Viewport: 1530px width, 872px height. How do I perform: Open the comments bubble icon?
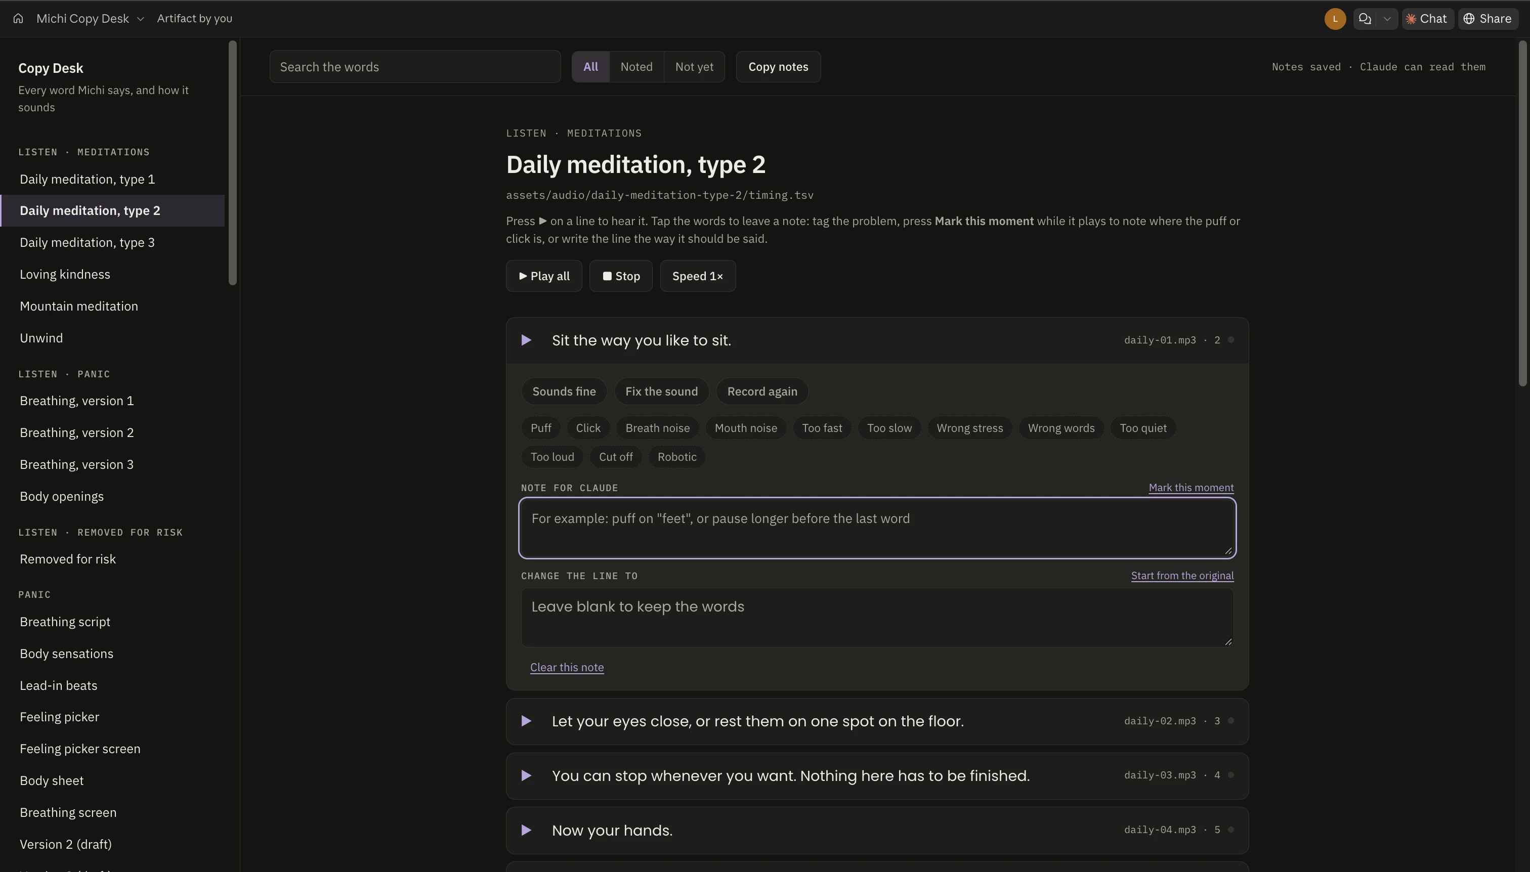(1365, 19)
